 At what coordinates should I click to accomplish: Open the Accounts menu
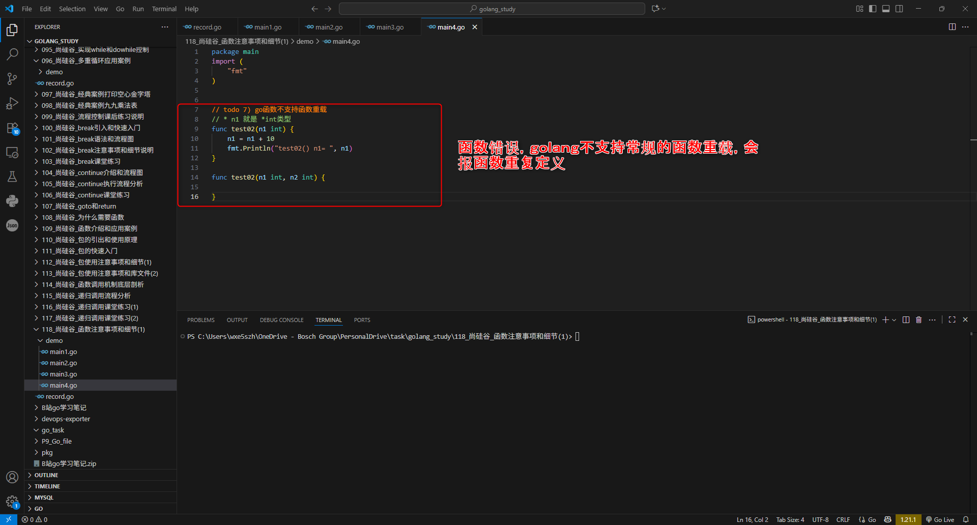(12, 477)
